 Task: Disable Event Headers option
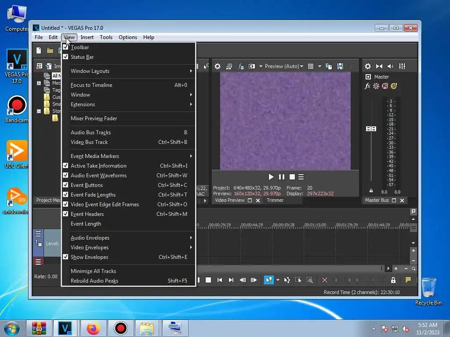point(129,214)
